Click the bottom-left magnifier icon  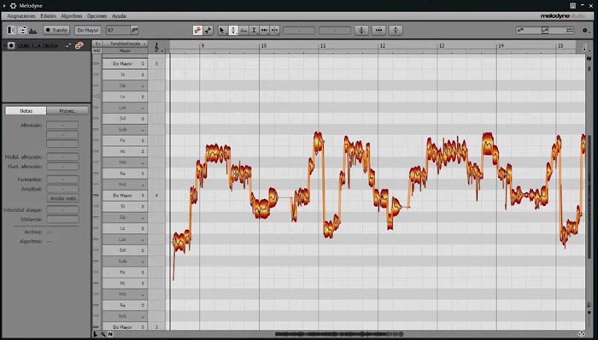point(103,334)
